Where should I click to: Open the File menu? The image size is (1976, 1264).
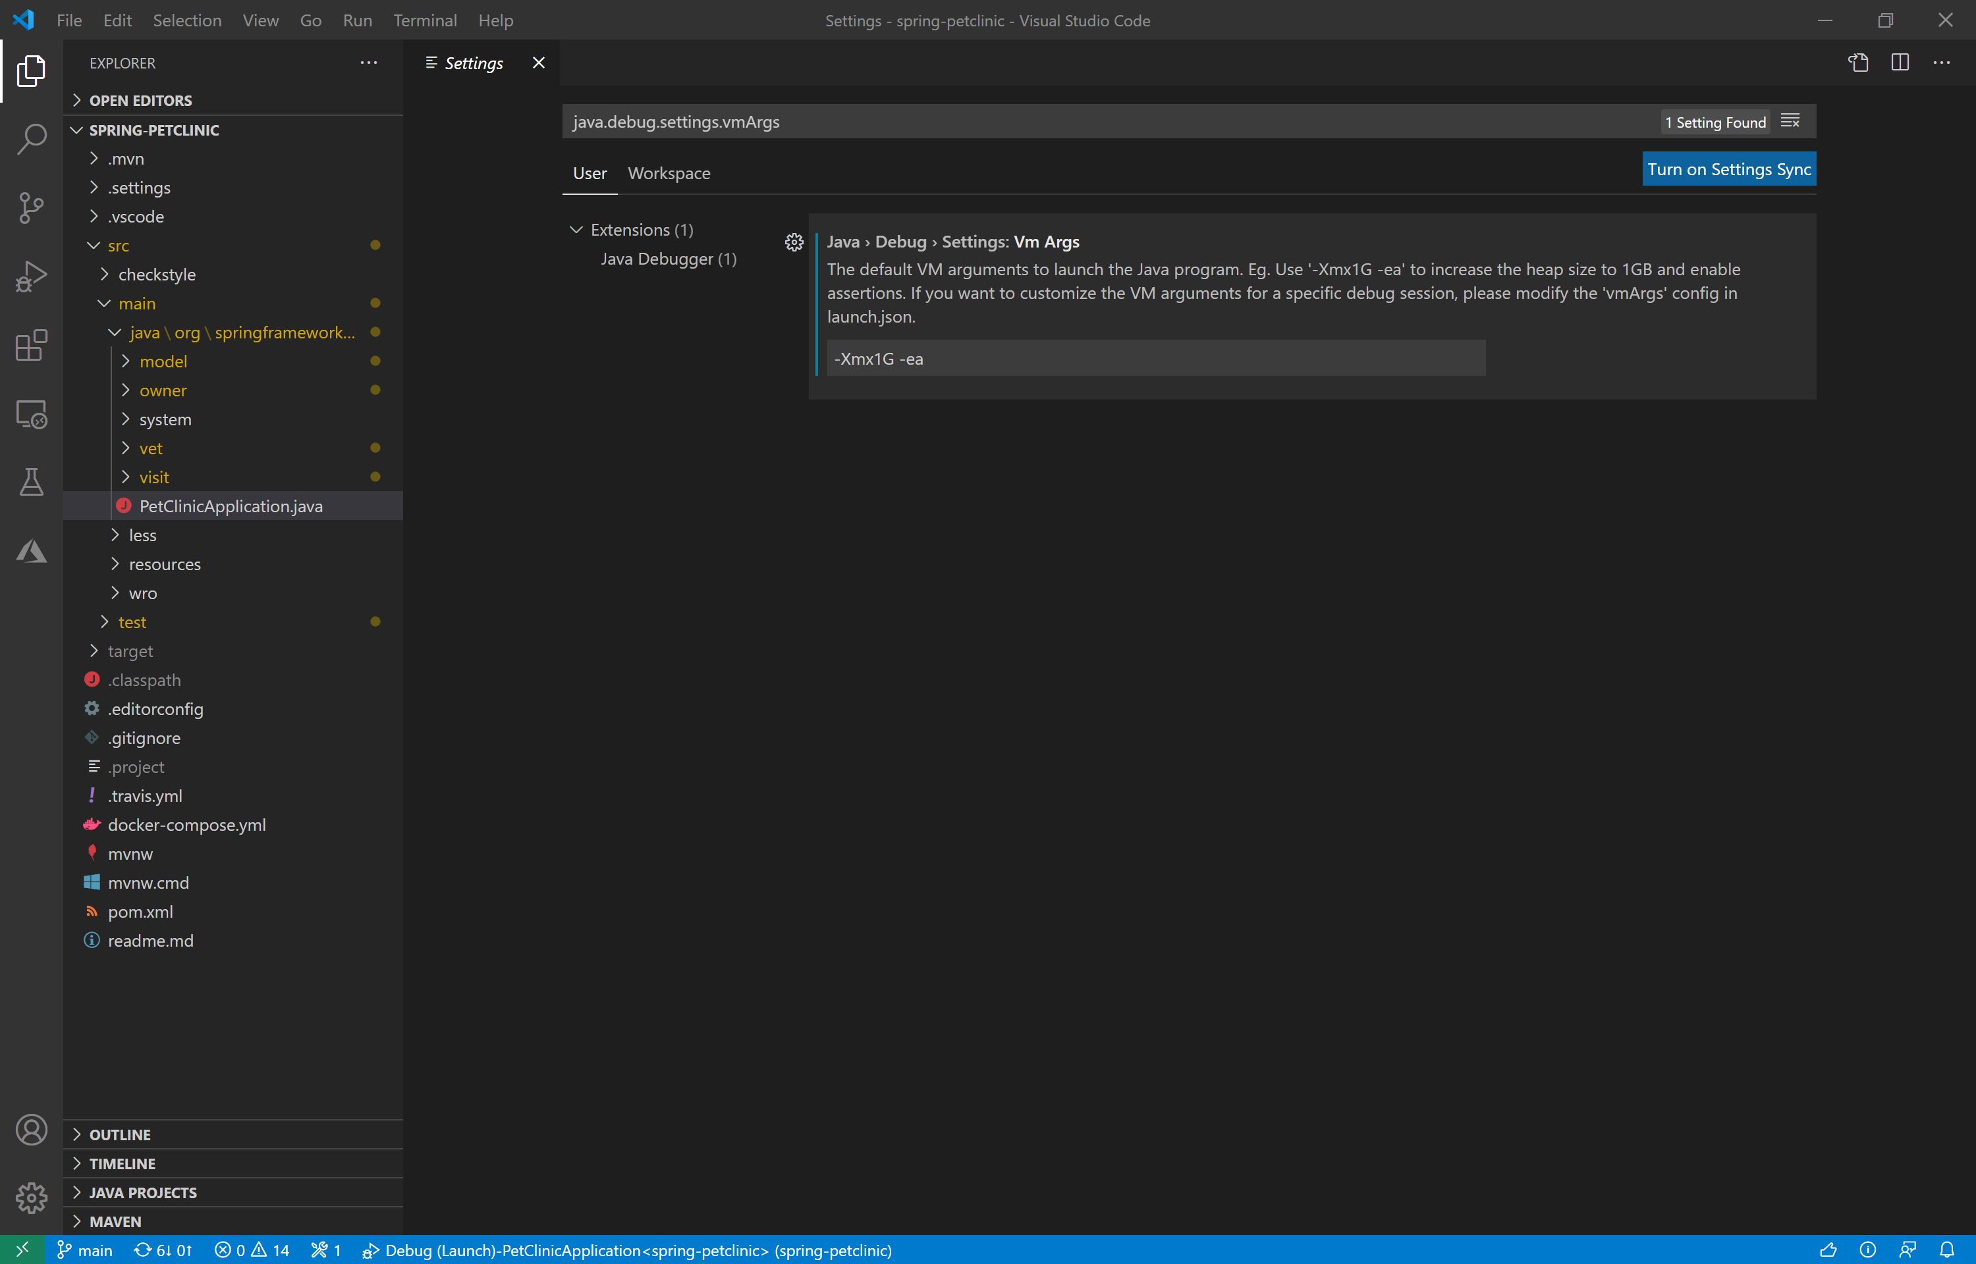click(69, 20)
